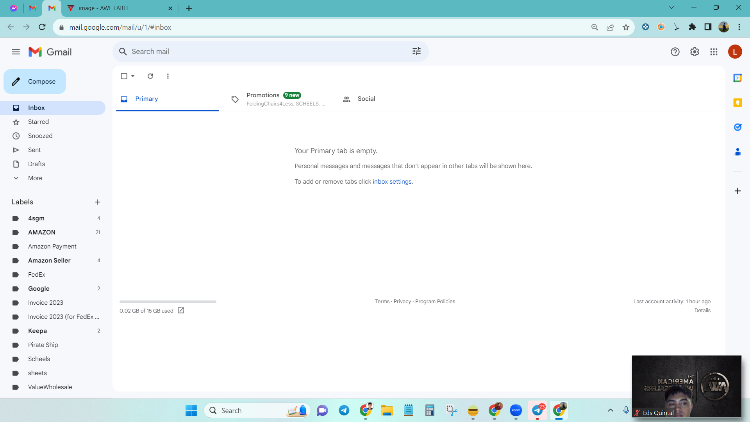750x422 pixels.
Task: Open the sheets label
Action: (x=53, y=373)
